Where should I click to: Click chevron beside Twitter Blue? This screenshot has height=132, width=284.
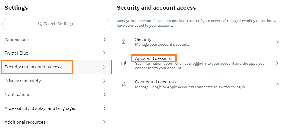click(x=104, y=53)
